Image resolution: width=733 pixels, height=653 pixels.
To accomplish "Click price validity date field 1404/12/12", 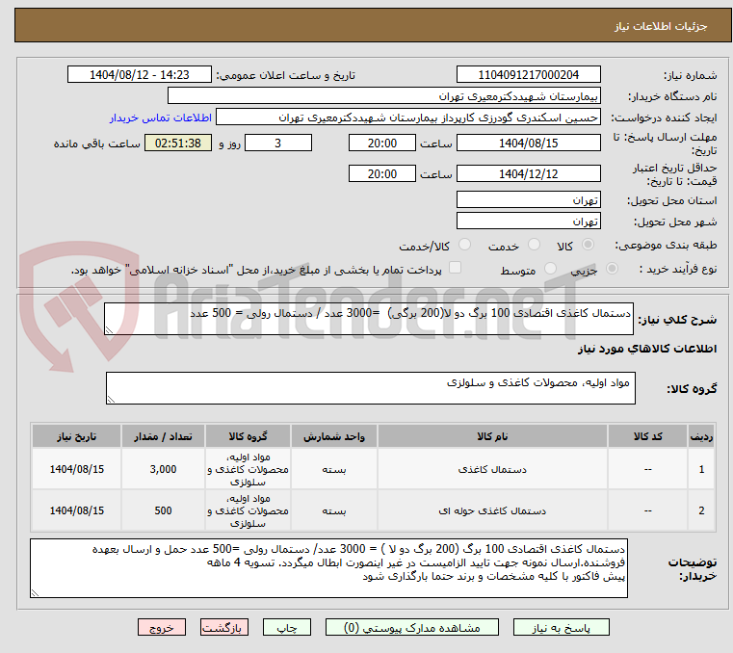I will (x=528, y=173).
